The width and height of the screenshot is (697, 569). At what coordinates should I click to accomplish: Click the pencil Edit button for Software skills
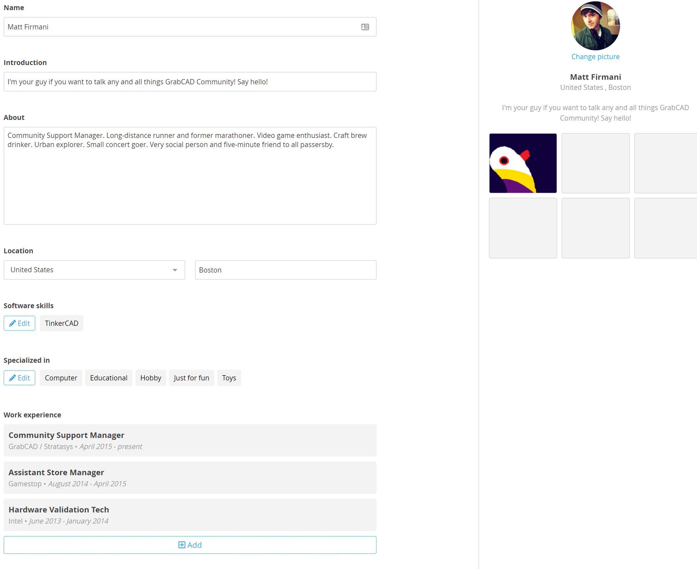[19, 323]
